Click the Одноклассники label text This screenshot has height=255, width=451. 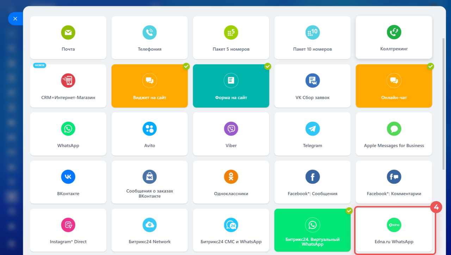point(231,194)
